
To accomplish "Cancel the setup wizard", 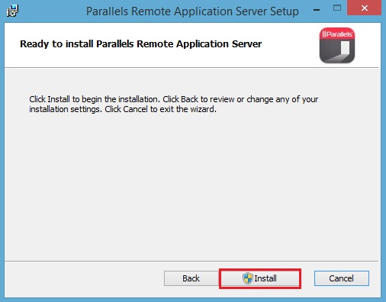I will (342, 278).
